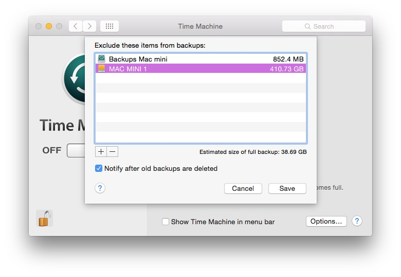The height and width of the screenshot is (277, 401).
Task: Click the lock icon to prevent changes
Action: 45,219
